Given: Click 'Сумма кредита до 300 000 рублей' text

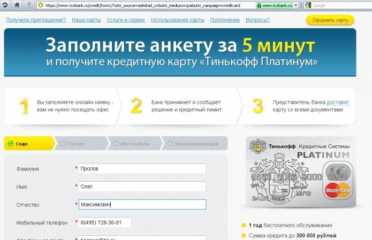Looking at the screenshot, I should [x=292, y=236].
